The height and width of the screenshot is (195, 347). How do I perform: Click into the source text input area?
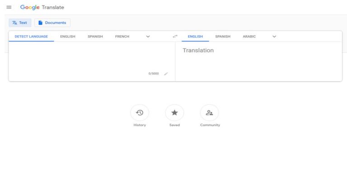point(92,57)
